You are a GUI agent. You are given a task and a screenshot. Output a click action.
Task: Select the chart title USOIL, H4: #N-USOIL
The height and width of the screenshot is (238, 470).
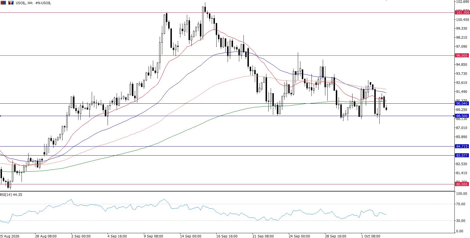pyautogui.click(x=33, y=3)
